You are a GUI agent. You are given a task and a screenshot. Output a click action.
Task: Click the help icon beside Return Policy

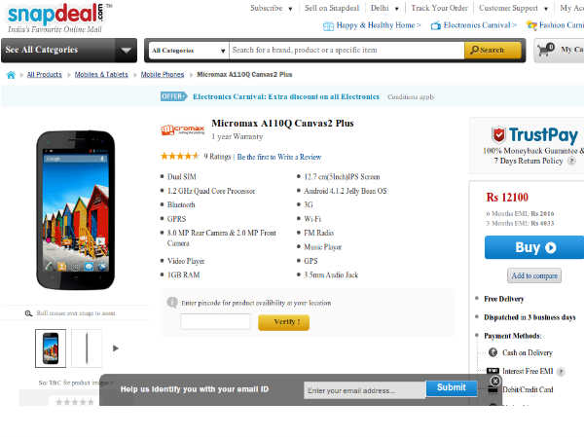[571, 161]
